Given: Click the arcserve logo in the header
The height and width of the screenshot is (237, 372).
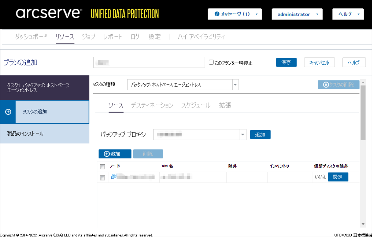Looking at the screenshot, I should pyautogui.click(x=49, y=14).
